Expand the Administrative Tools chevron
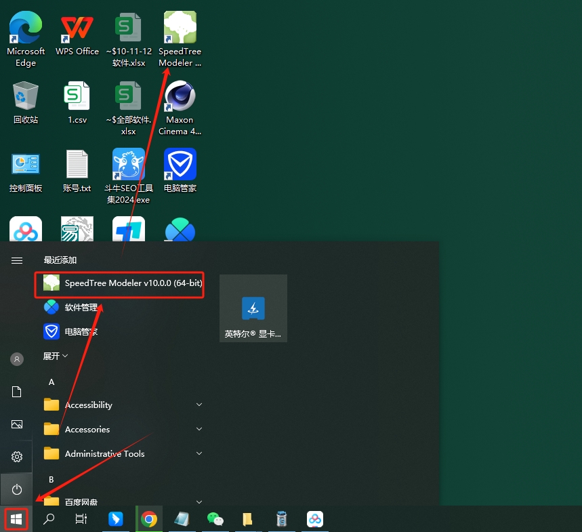 pos(199,453)
